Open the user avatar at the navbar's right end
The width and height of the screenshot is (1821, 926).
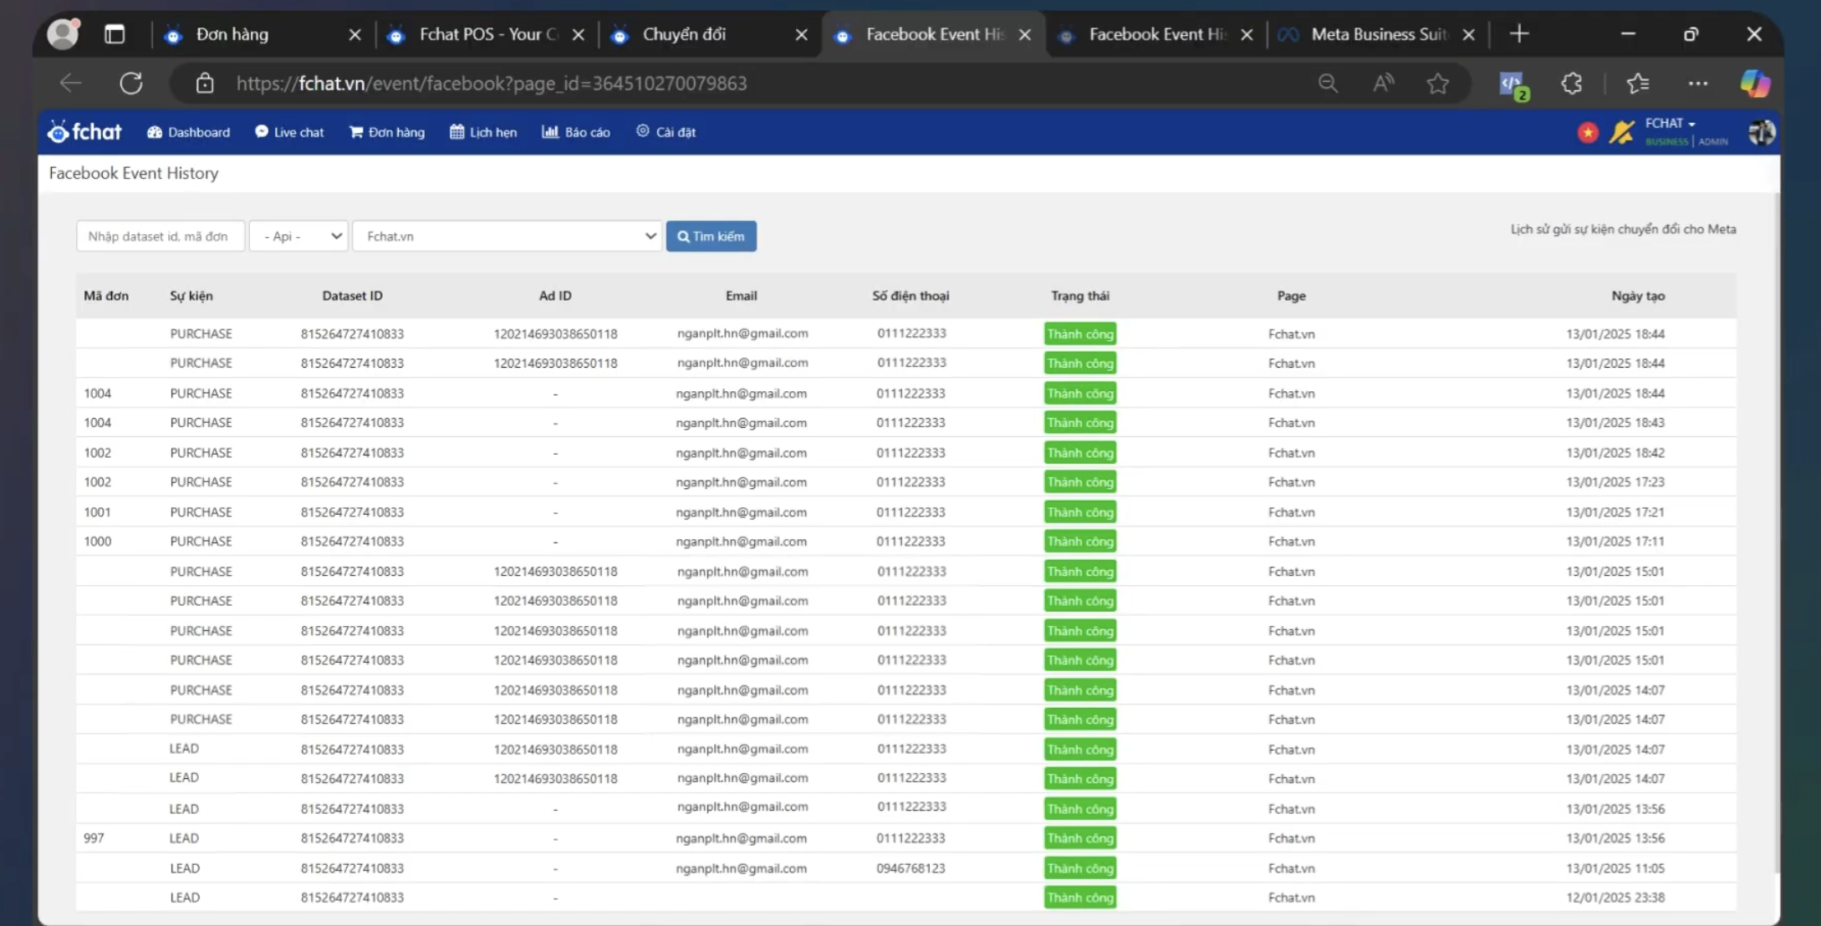pos(1761,132)
